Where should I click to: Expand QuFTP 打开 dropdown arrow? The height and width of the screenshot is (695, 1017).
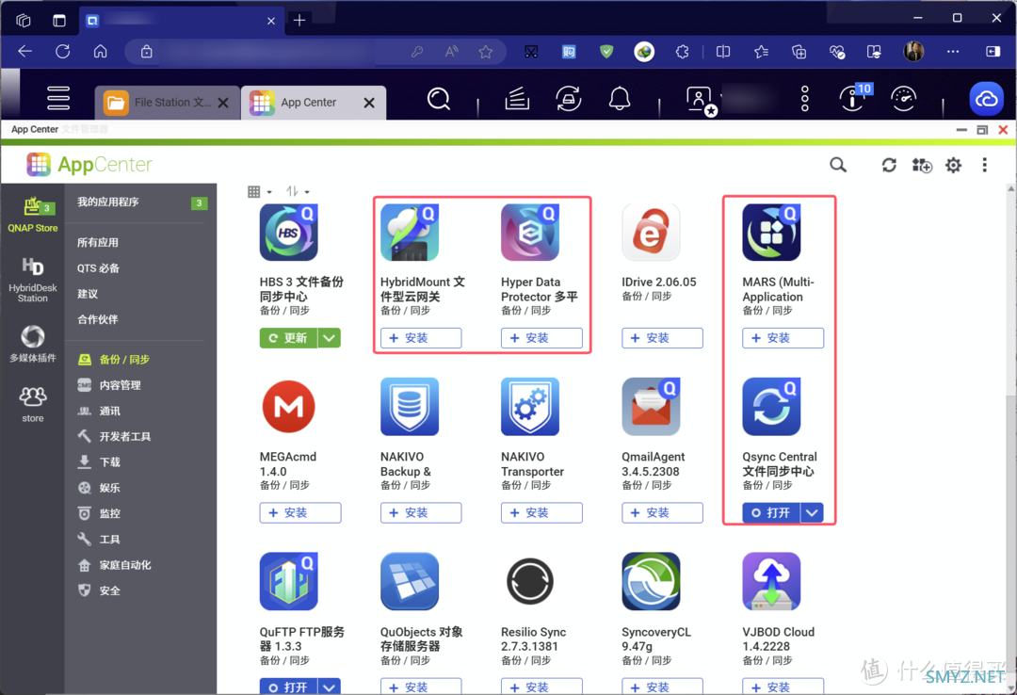click(330, 687)
